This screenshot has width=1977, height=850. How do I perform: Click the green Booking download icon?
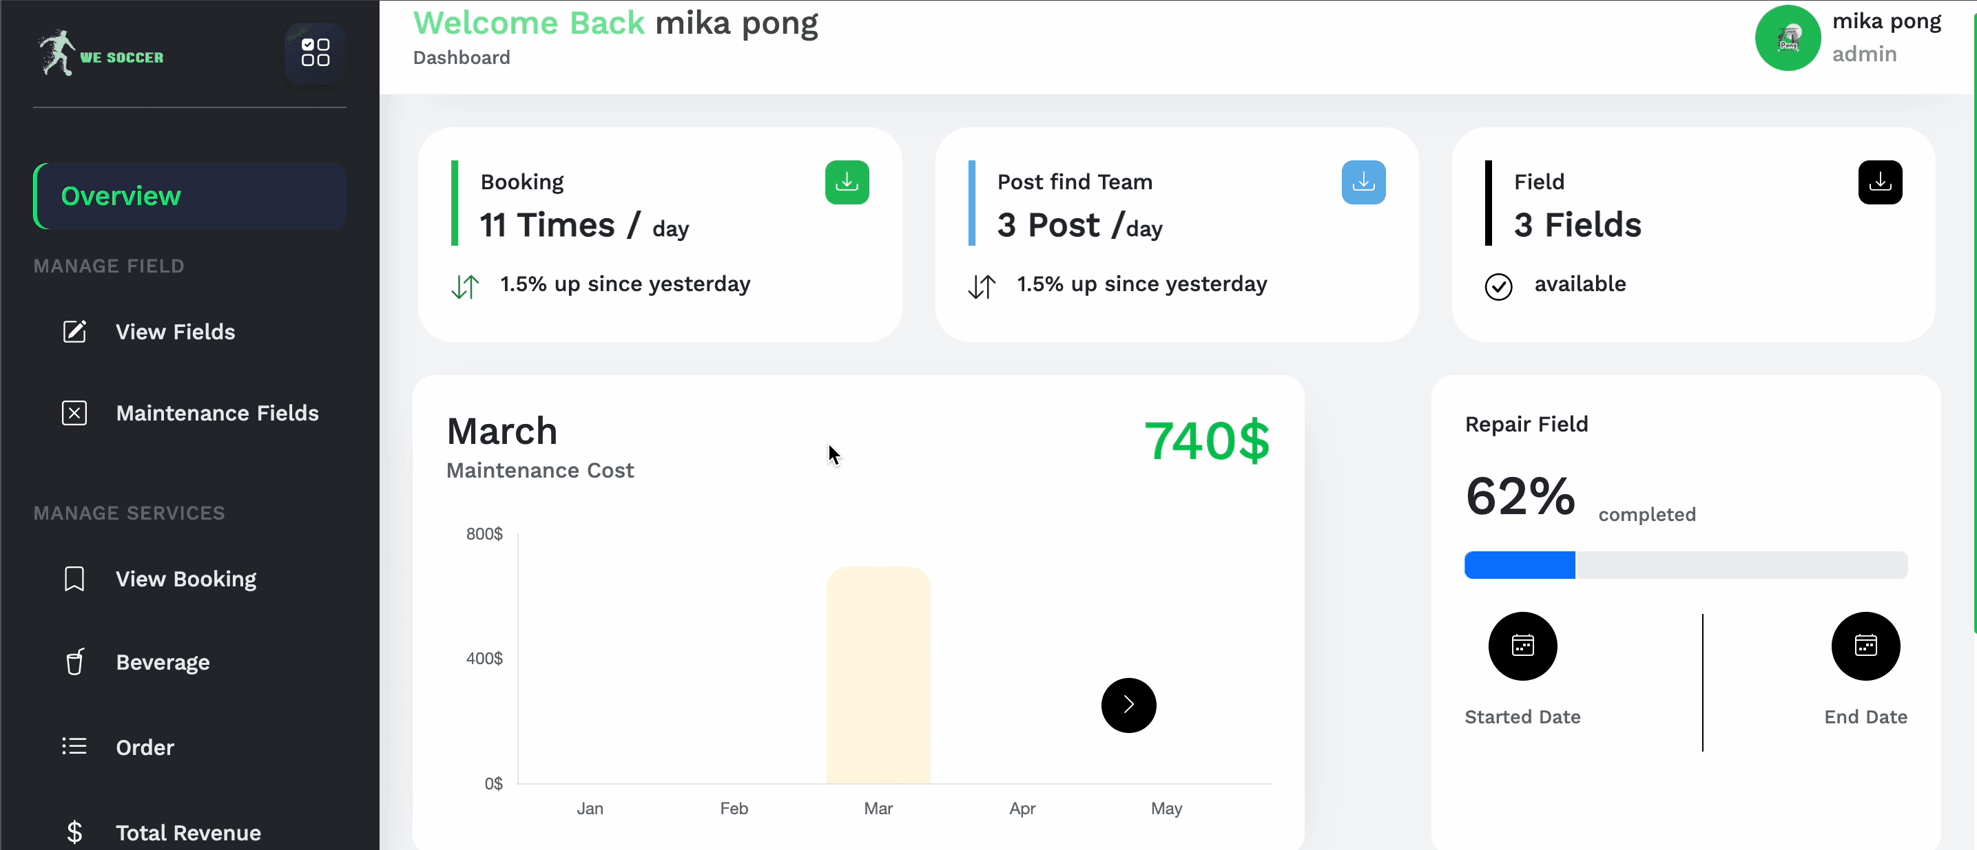847,182
